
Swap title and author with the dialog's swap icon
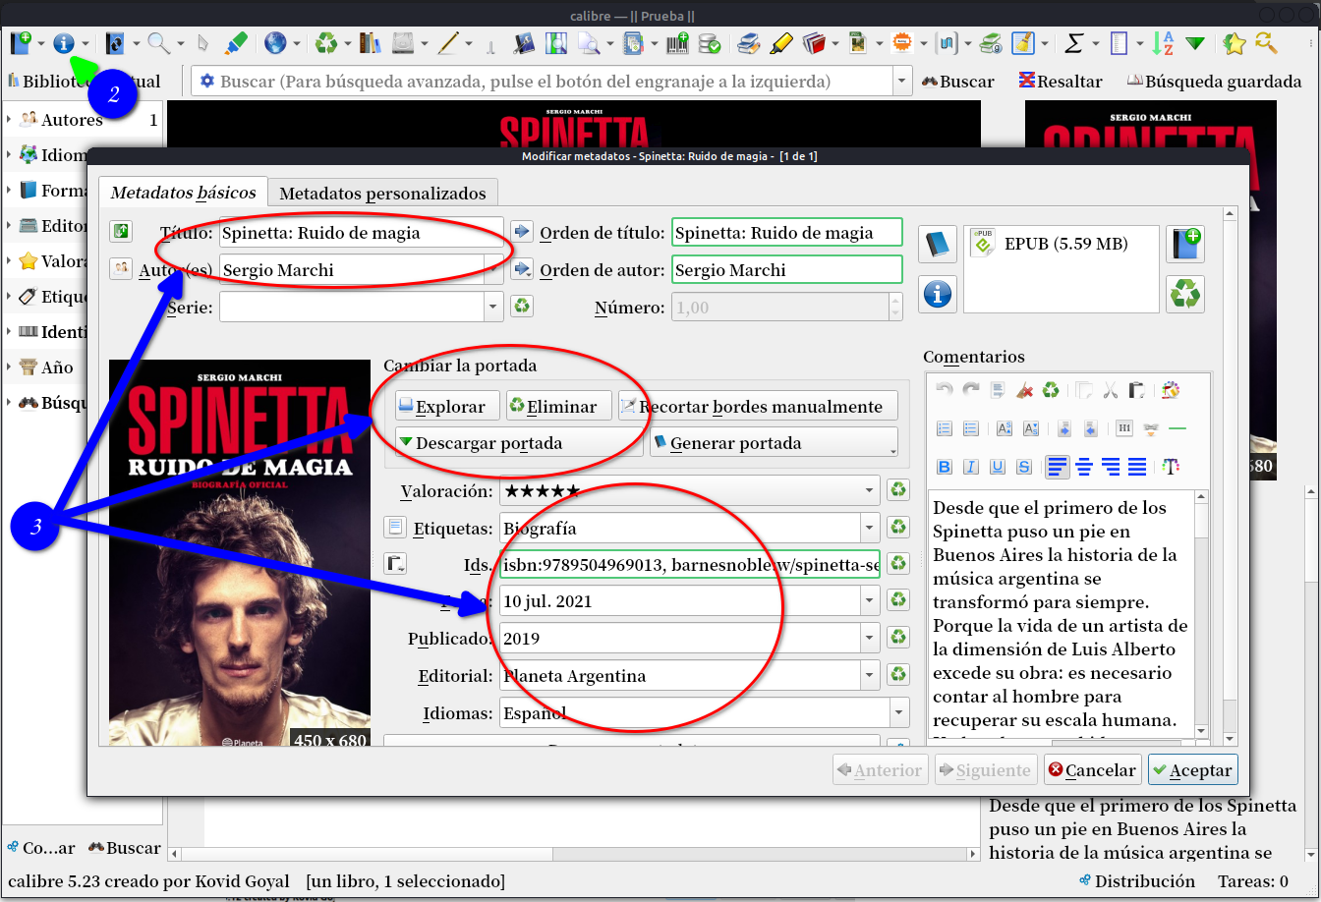click(x=121, y=232)
